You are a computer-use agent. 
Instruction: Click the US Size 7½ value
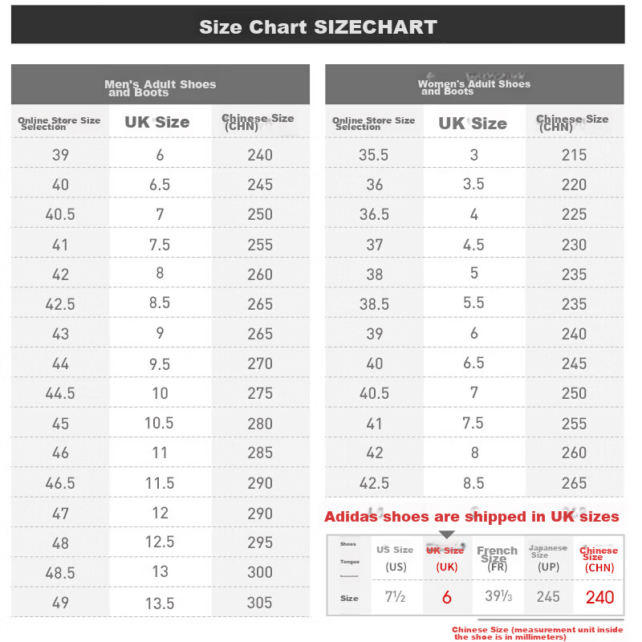[x=395, y=597]
